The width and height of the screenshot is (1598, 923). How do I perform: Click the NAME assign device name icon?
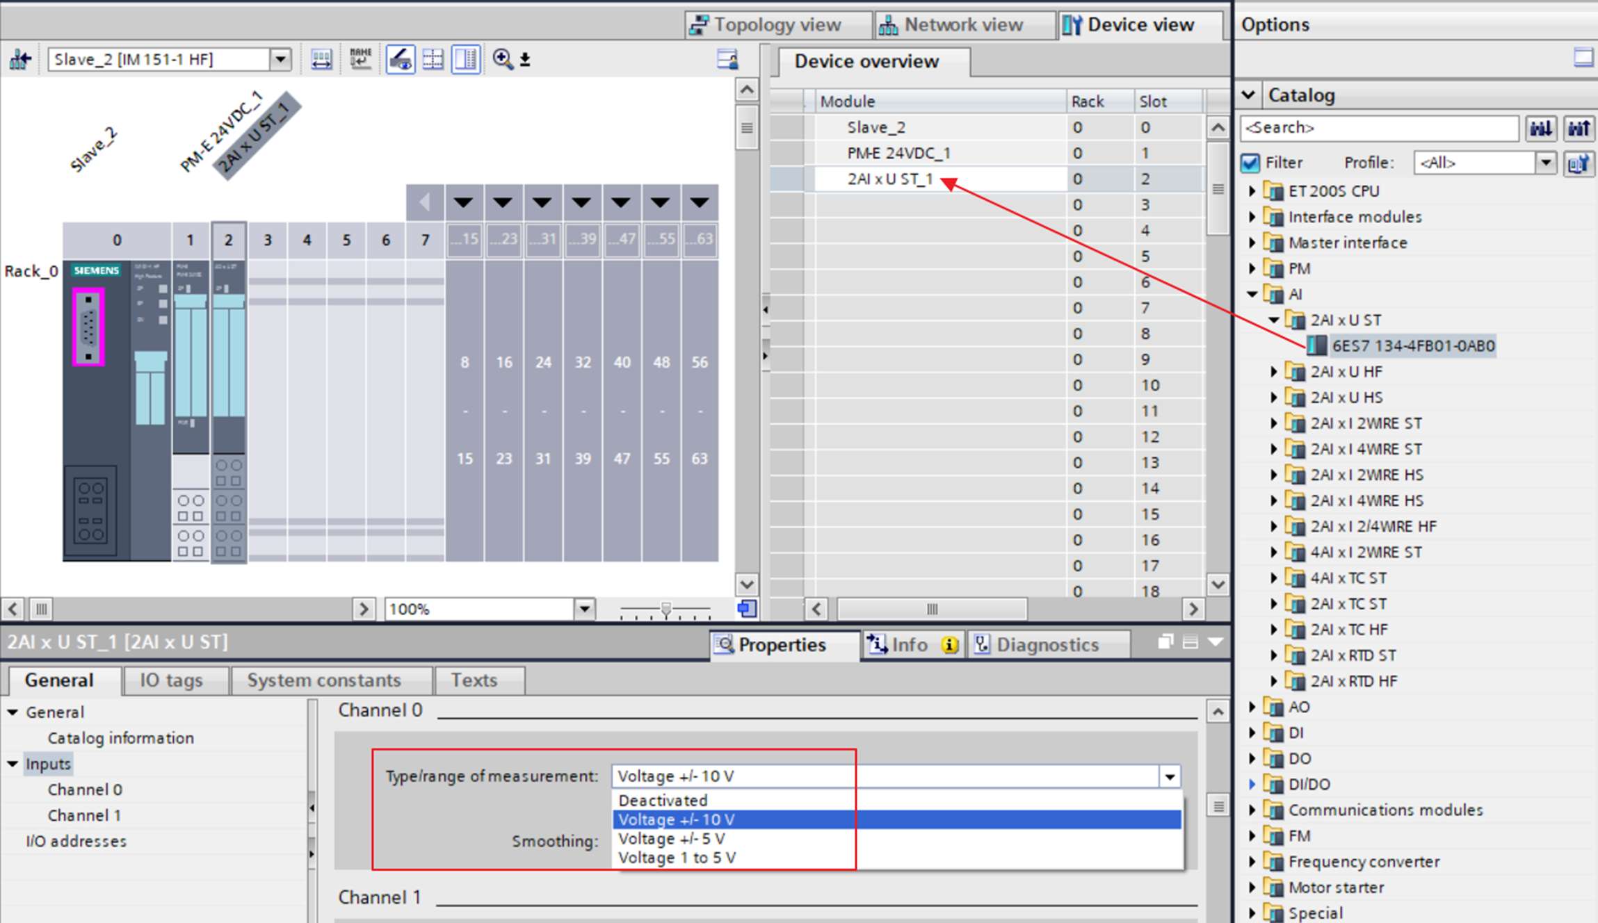pyautogui.click(x=360, y=59)
